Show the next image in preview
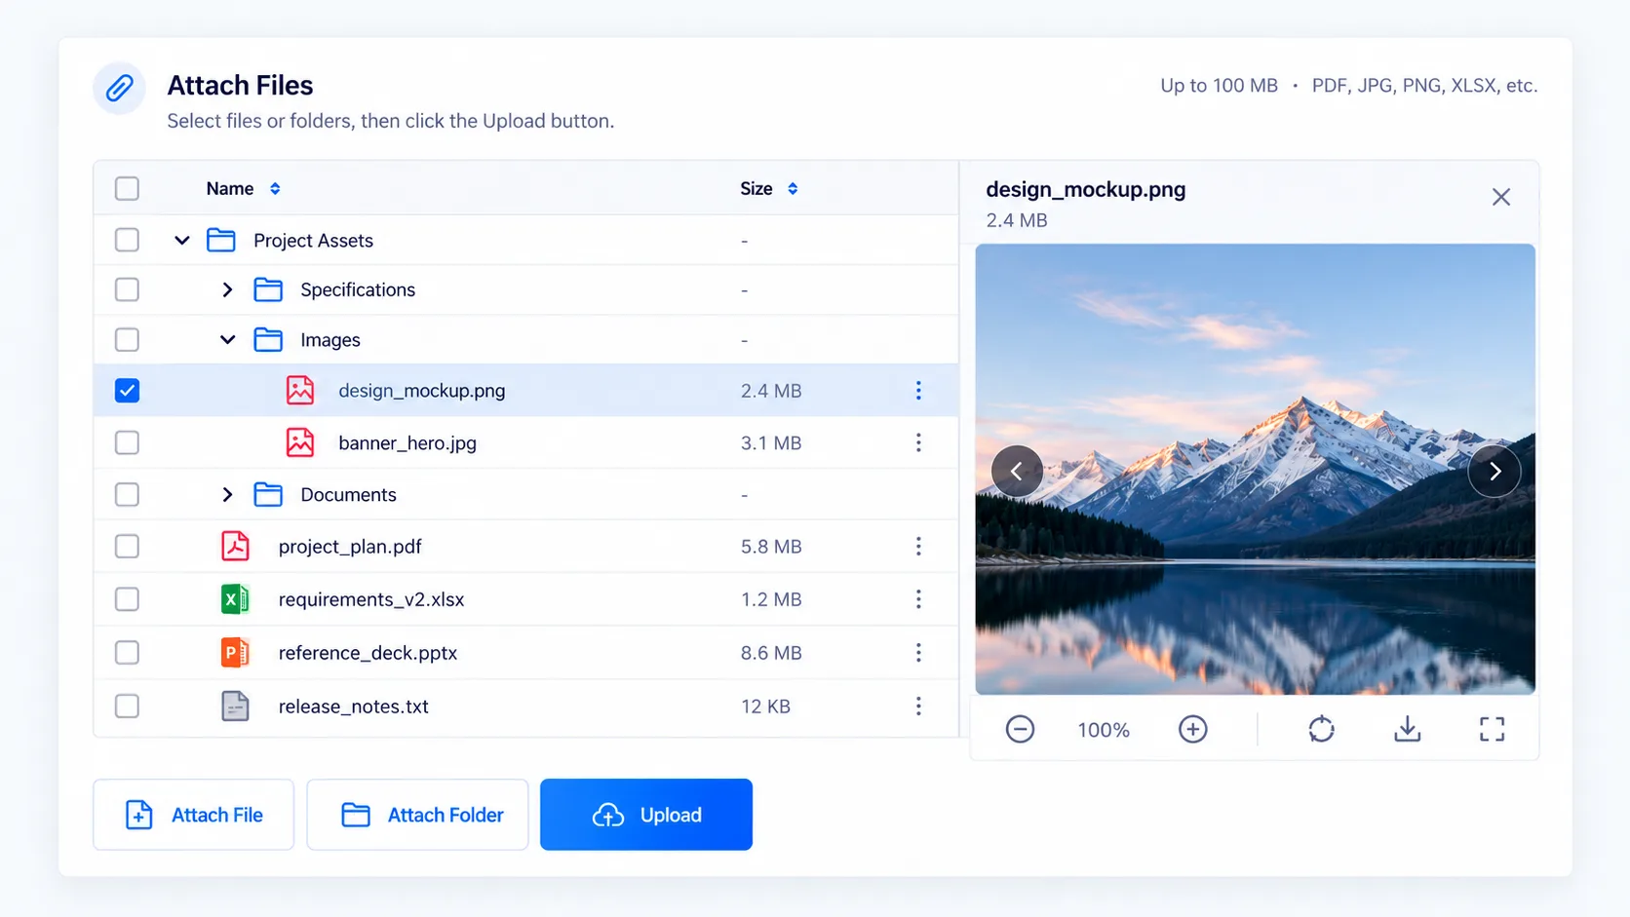The width and height of the screenshot is (1630, 917). (x=1494, y=472)
